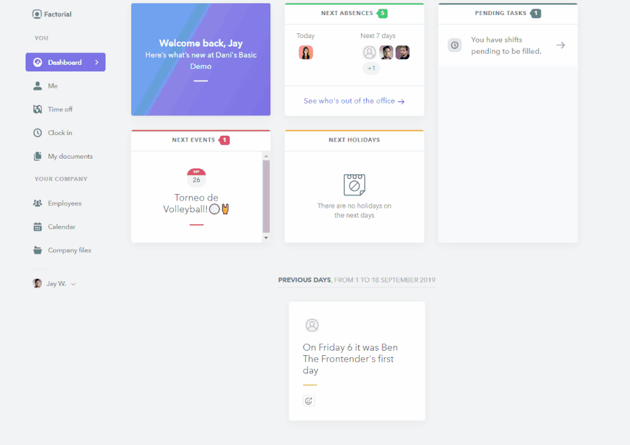Click the pending shifts clock icon
This screenshot has height=445, width=630.
pyautogui.click(x=454, y=45)
